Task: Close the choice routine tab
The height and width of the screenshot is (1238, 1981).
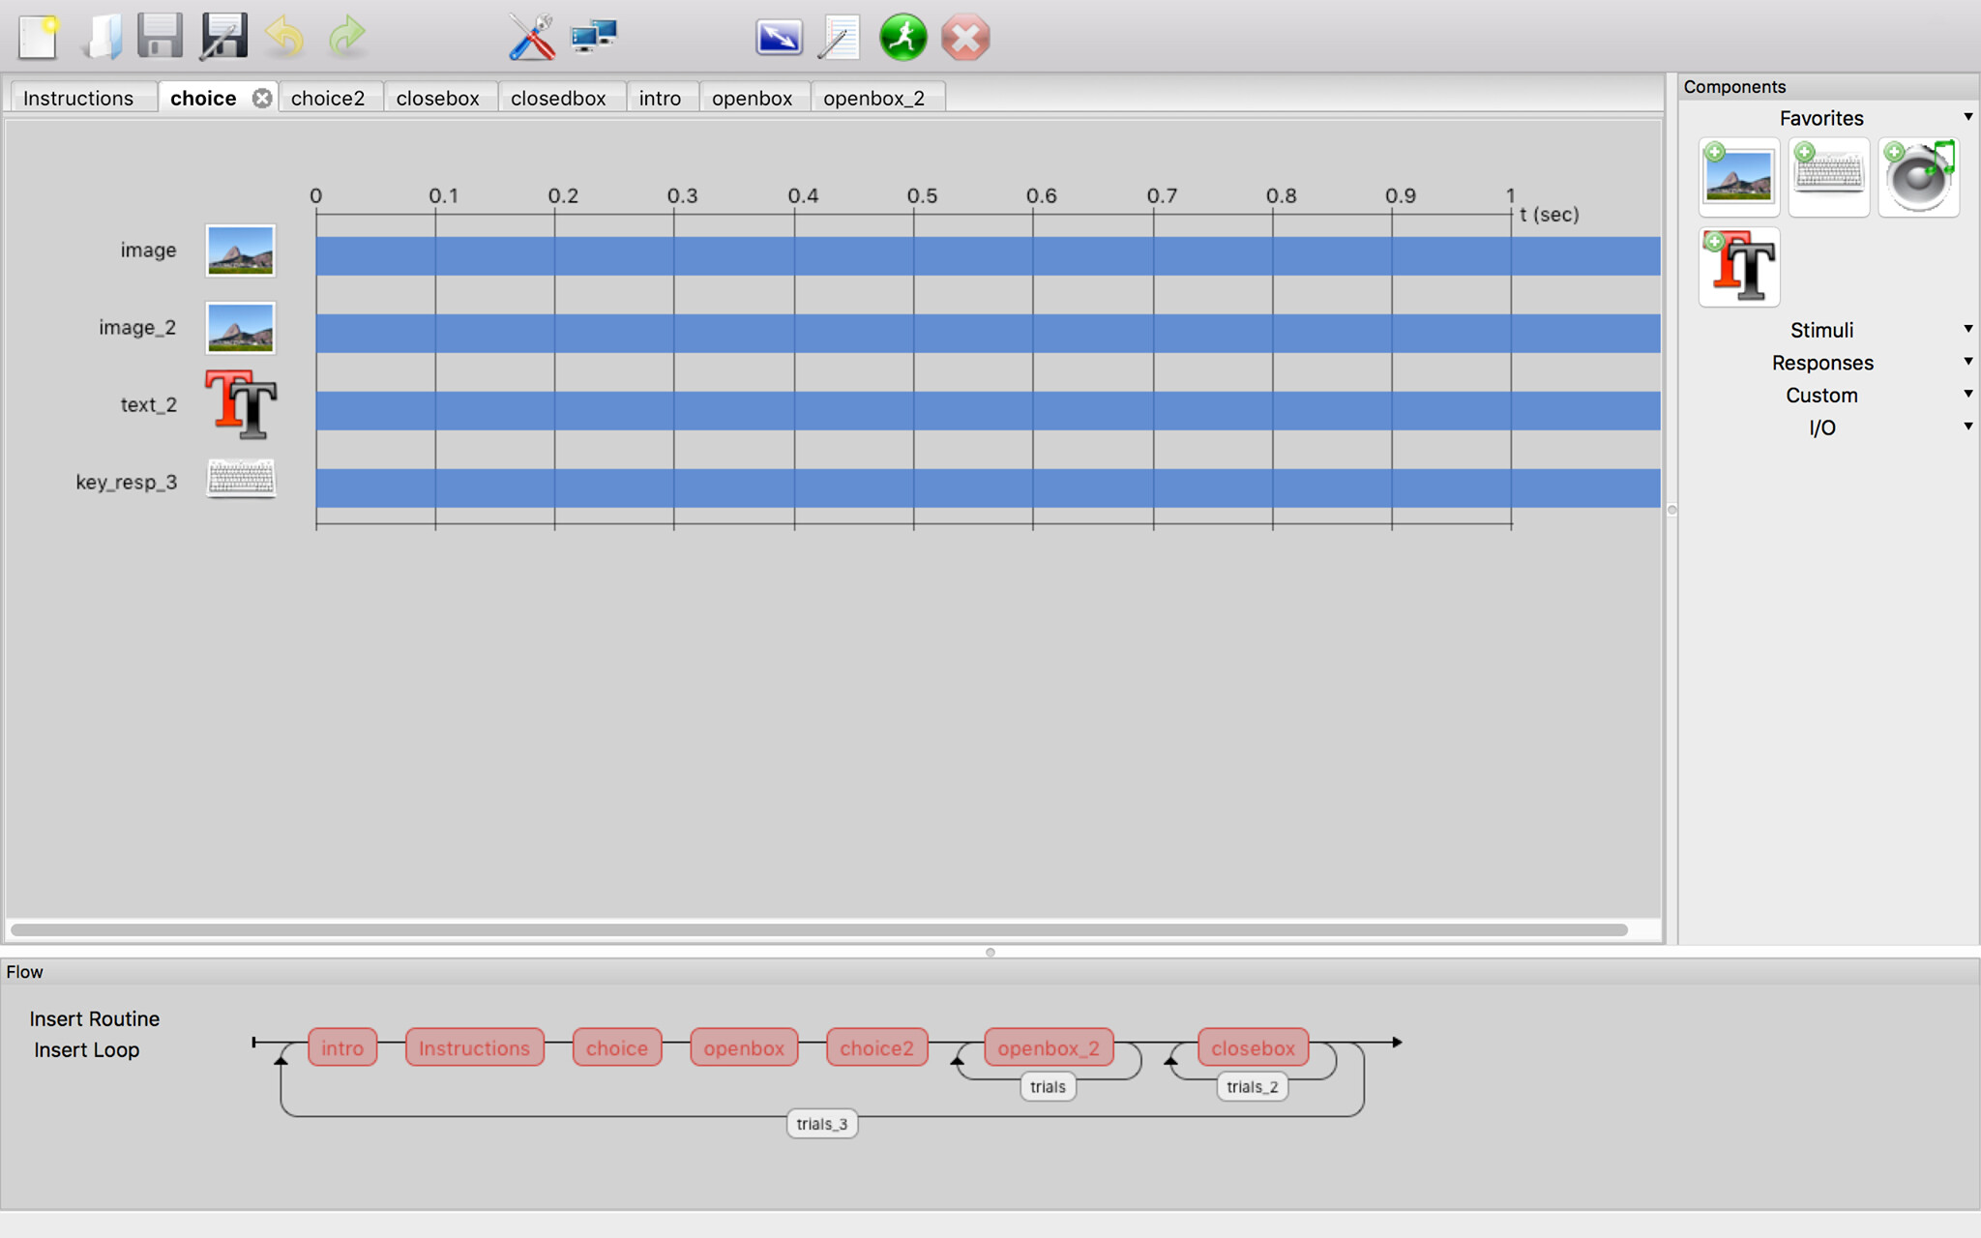Action: [x=262, y=98]
